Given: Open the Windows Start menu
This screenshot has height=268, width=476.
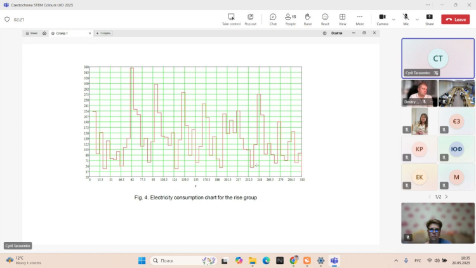Looking at the screenshot, I should [x=142, y=260].
